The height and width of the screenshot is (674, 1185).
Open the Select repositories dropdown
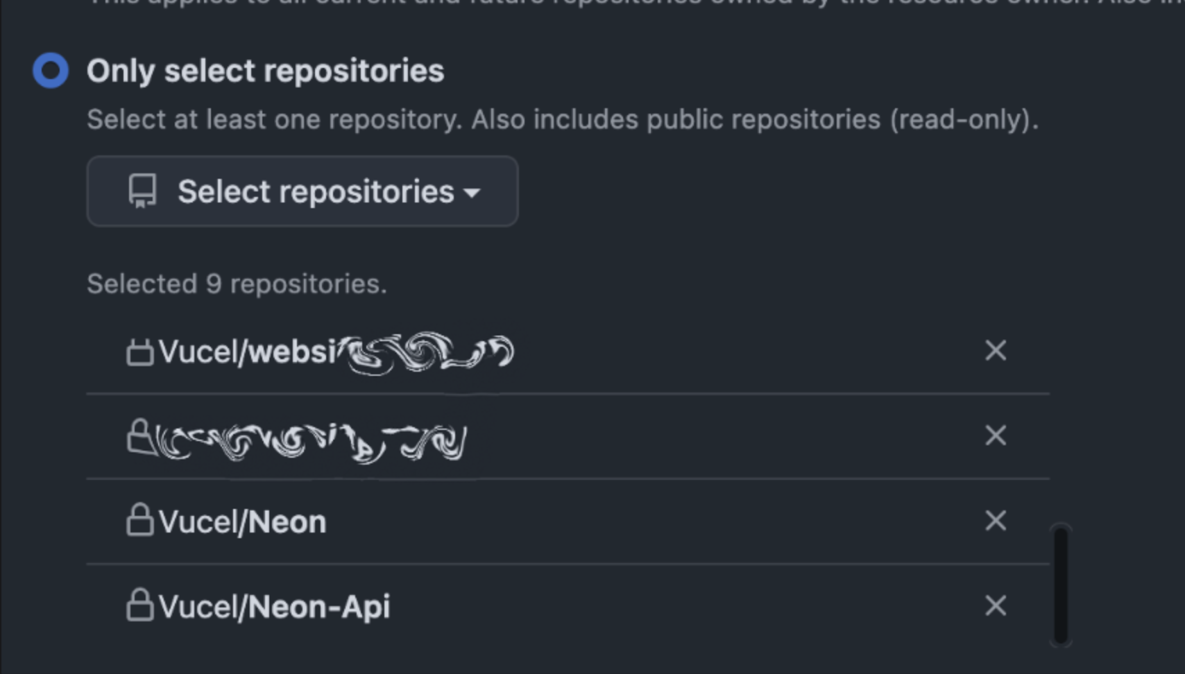point(302,191)
